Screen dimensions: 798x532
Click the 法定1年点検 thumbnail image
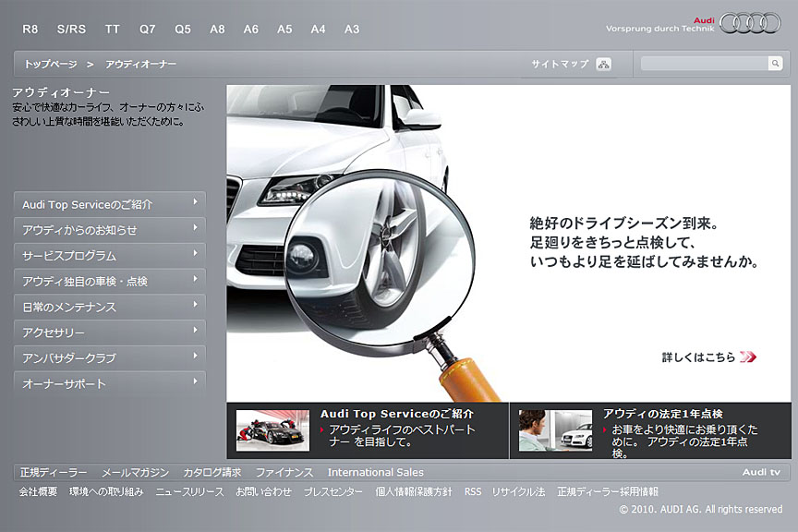coord(555,430)
